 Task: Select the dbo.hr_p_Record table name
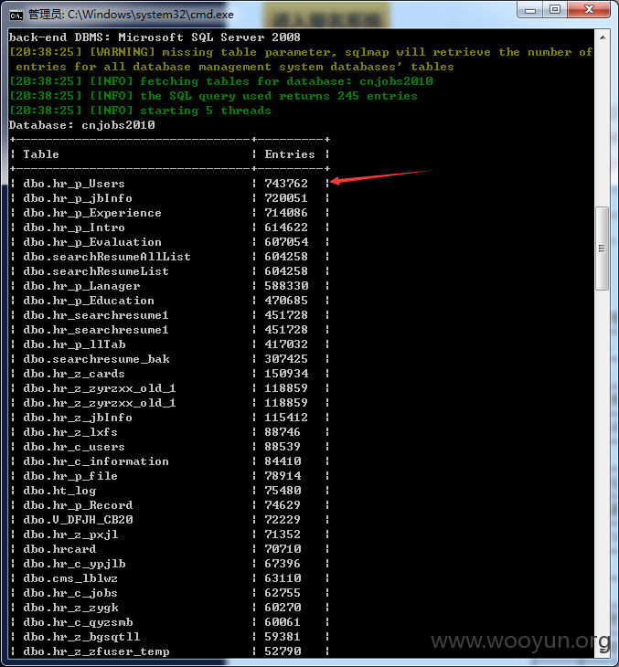click(x=78, y=505)
